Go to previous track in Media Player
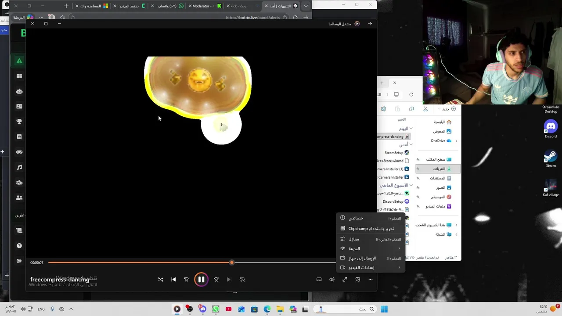Viewport: 562px width, 316px height. point(173,279)
